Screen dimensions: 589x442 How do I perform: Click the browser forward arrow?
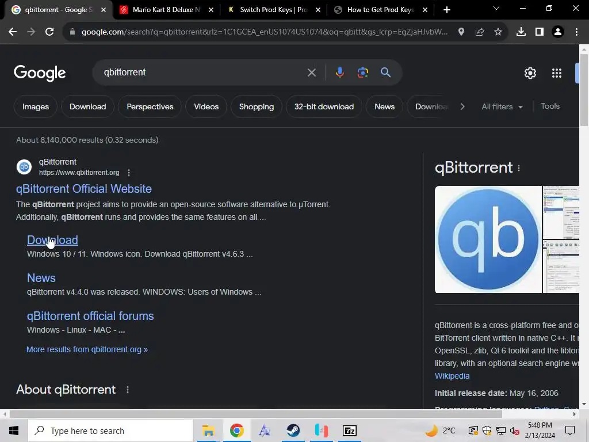point(31,32)
